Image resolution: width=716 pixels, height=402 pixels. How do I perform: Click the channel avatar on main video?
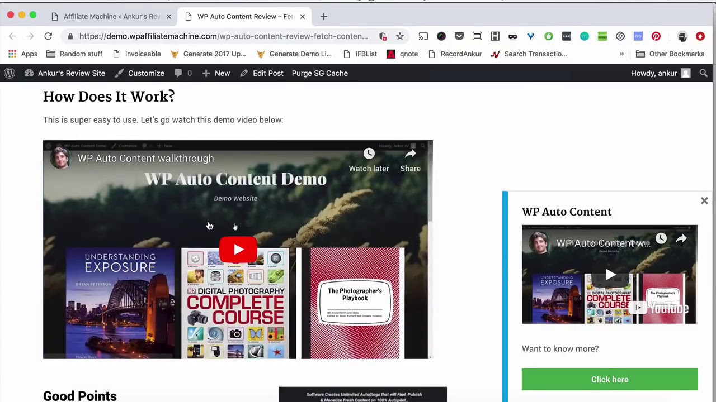click(x=60, y=159)
